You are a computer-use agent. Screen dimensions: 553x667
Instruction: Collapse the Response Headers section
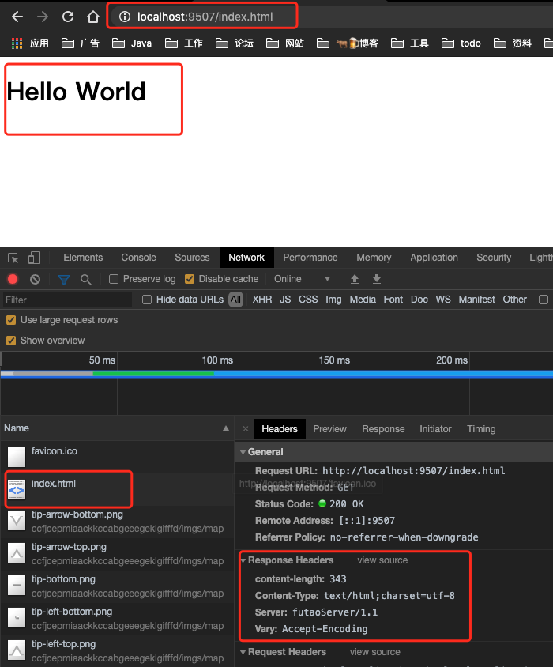click(x=243, y=560)
